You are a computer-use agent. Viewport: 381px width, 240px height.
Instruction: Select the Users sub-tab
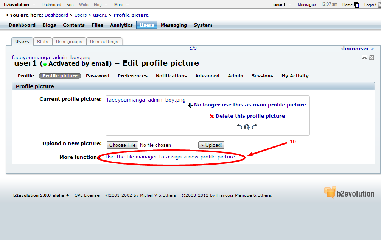22,42
